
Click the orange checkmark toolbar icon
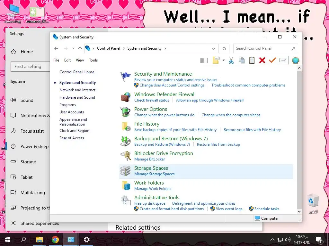tap(272, 60)
